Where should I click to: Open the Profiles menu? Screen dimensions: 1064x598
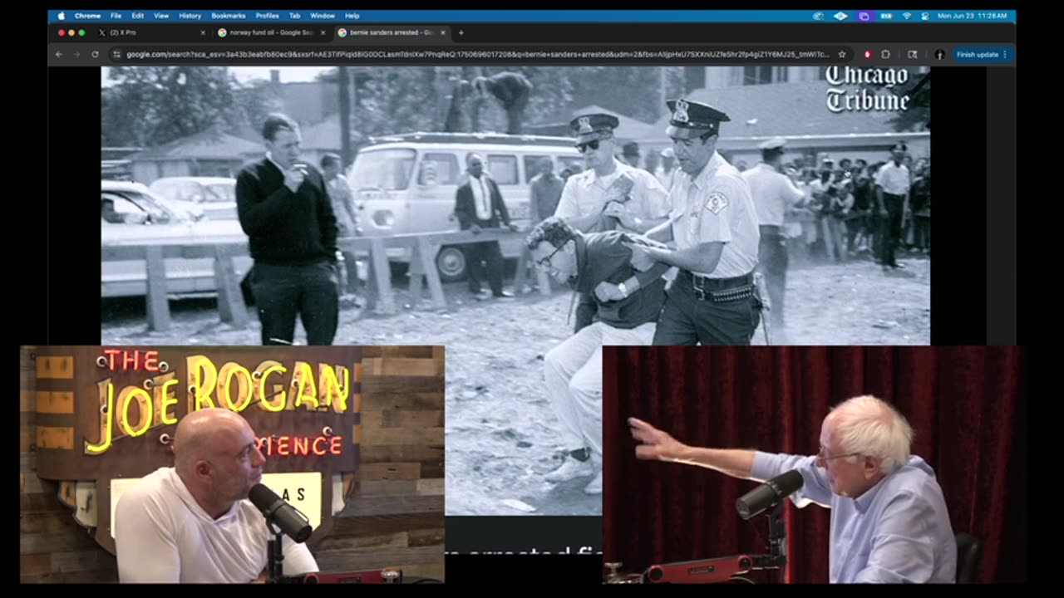[267, 16]
